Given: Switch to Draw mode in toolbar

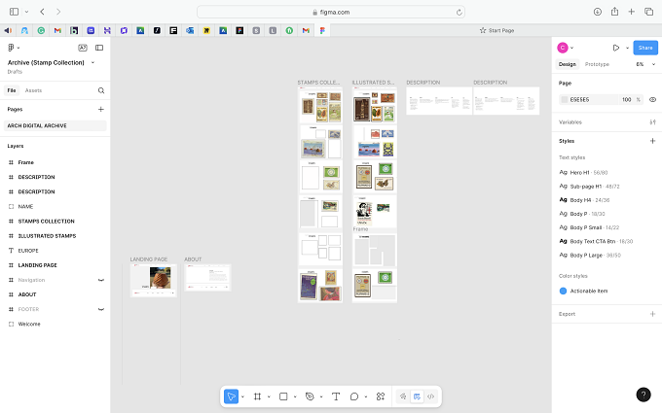Looking at the screenshot, I should [x=403, y=396].
